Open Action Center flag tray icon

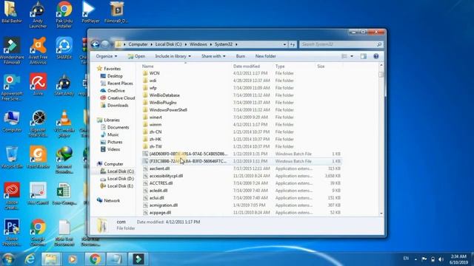point(424,259)
